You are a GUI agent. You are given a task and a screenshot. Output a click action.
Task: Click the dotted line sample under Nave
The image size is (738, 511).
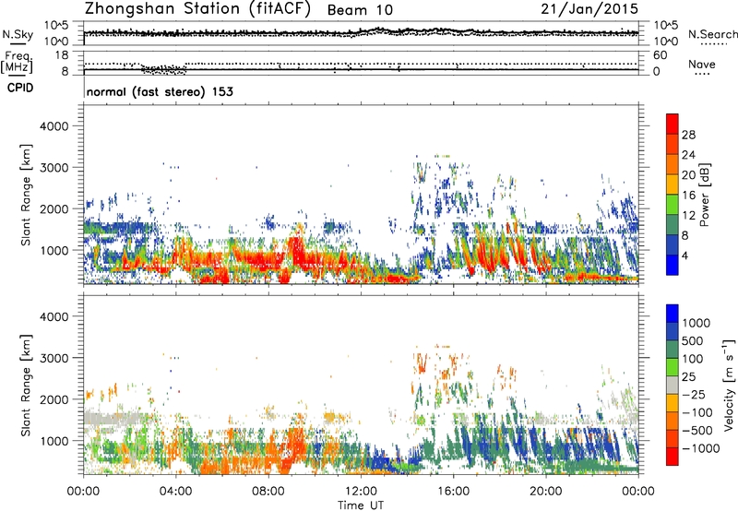tap(702, 74)
